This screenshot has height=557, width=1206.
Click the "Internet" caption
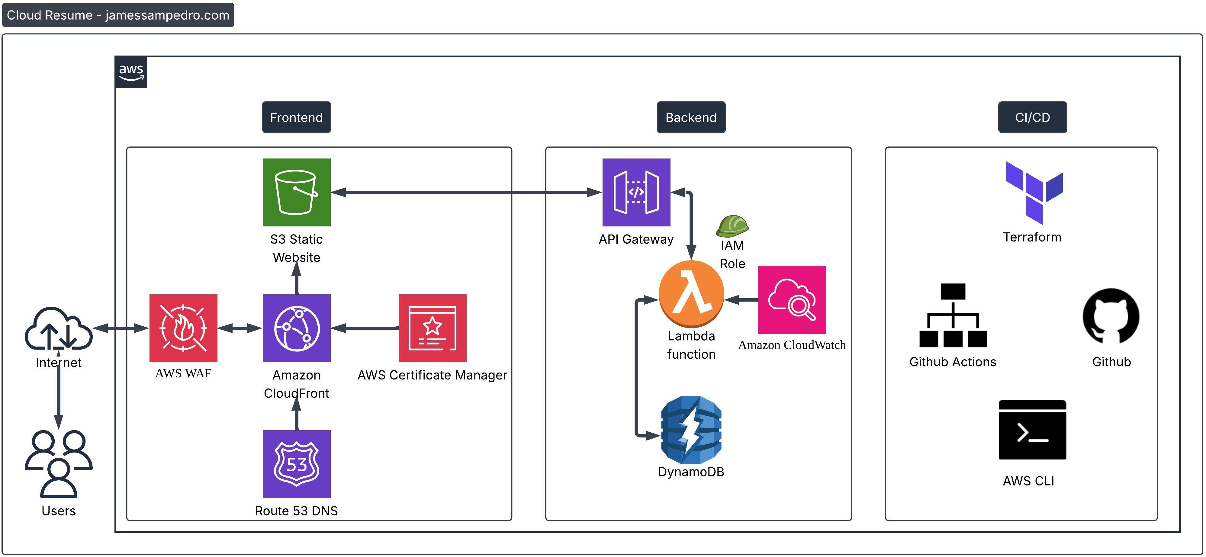[x=59, y=362]
